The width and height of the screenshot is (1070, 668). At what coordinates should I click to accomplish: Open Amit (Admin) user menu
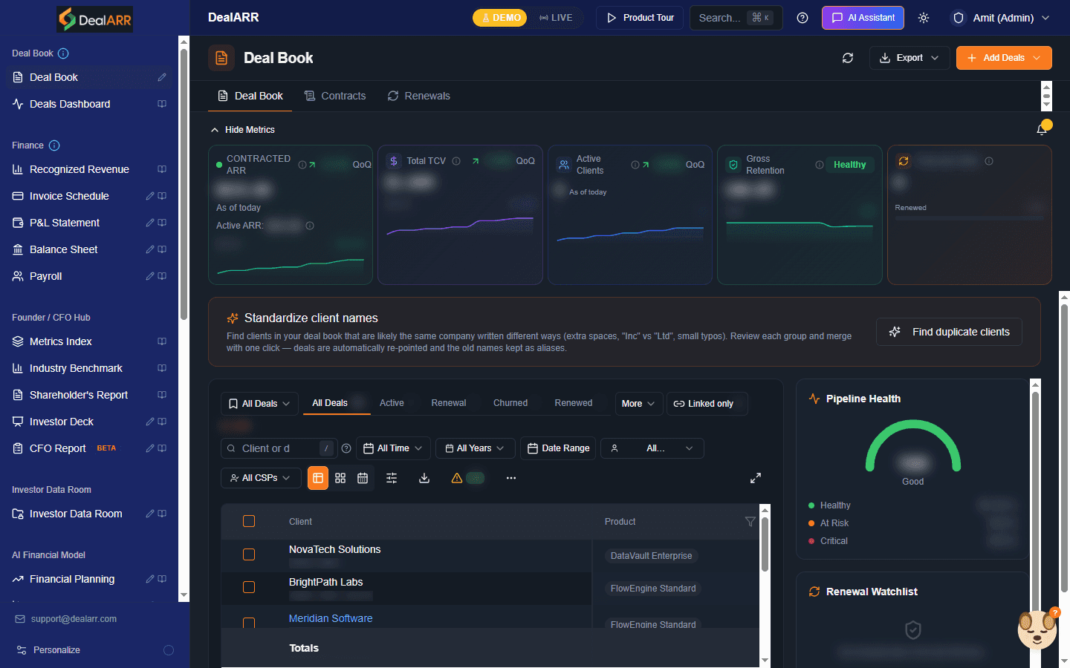[1001, 18]
